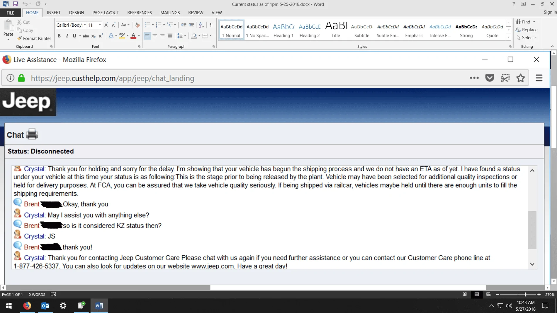
Task: Open the FILE tab
Action: coord(10,13)
